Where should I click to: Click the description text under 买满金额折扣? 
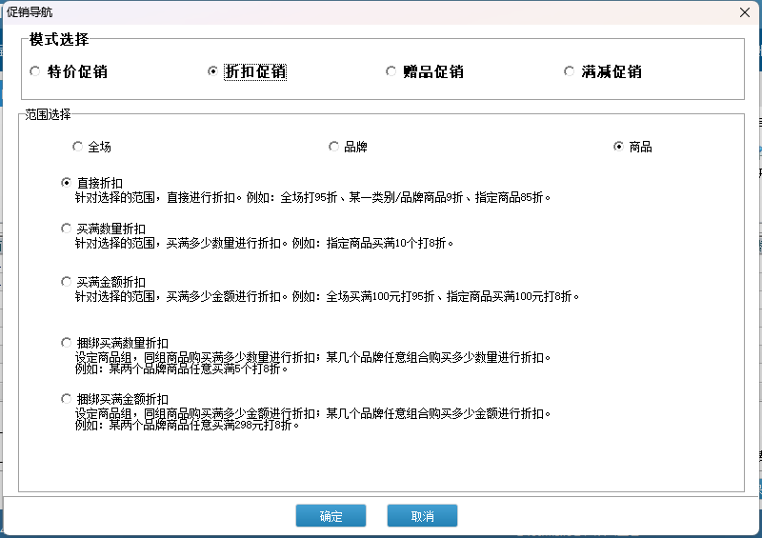point(327,296)
